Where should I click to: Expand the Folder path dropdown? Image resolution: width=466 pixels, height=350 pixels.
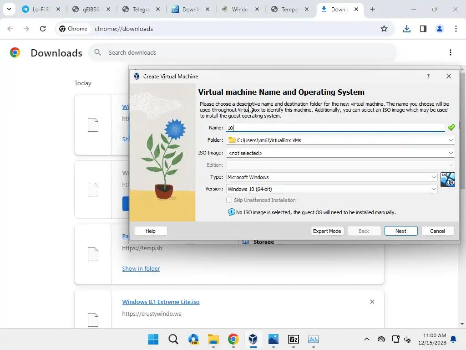tap(451, 140)
